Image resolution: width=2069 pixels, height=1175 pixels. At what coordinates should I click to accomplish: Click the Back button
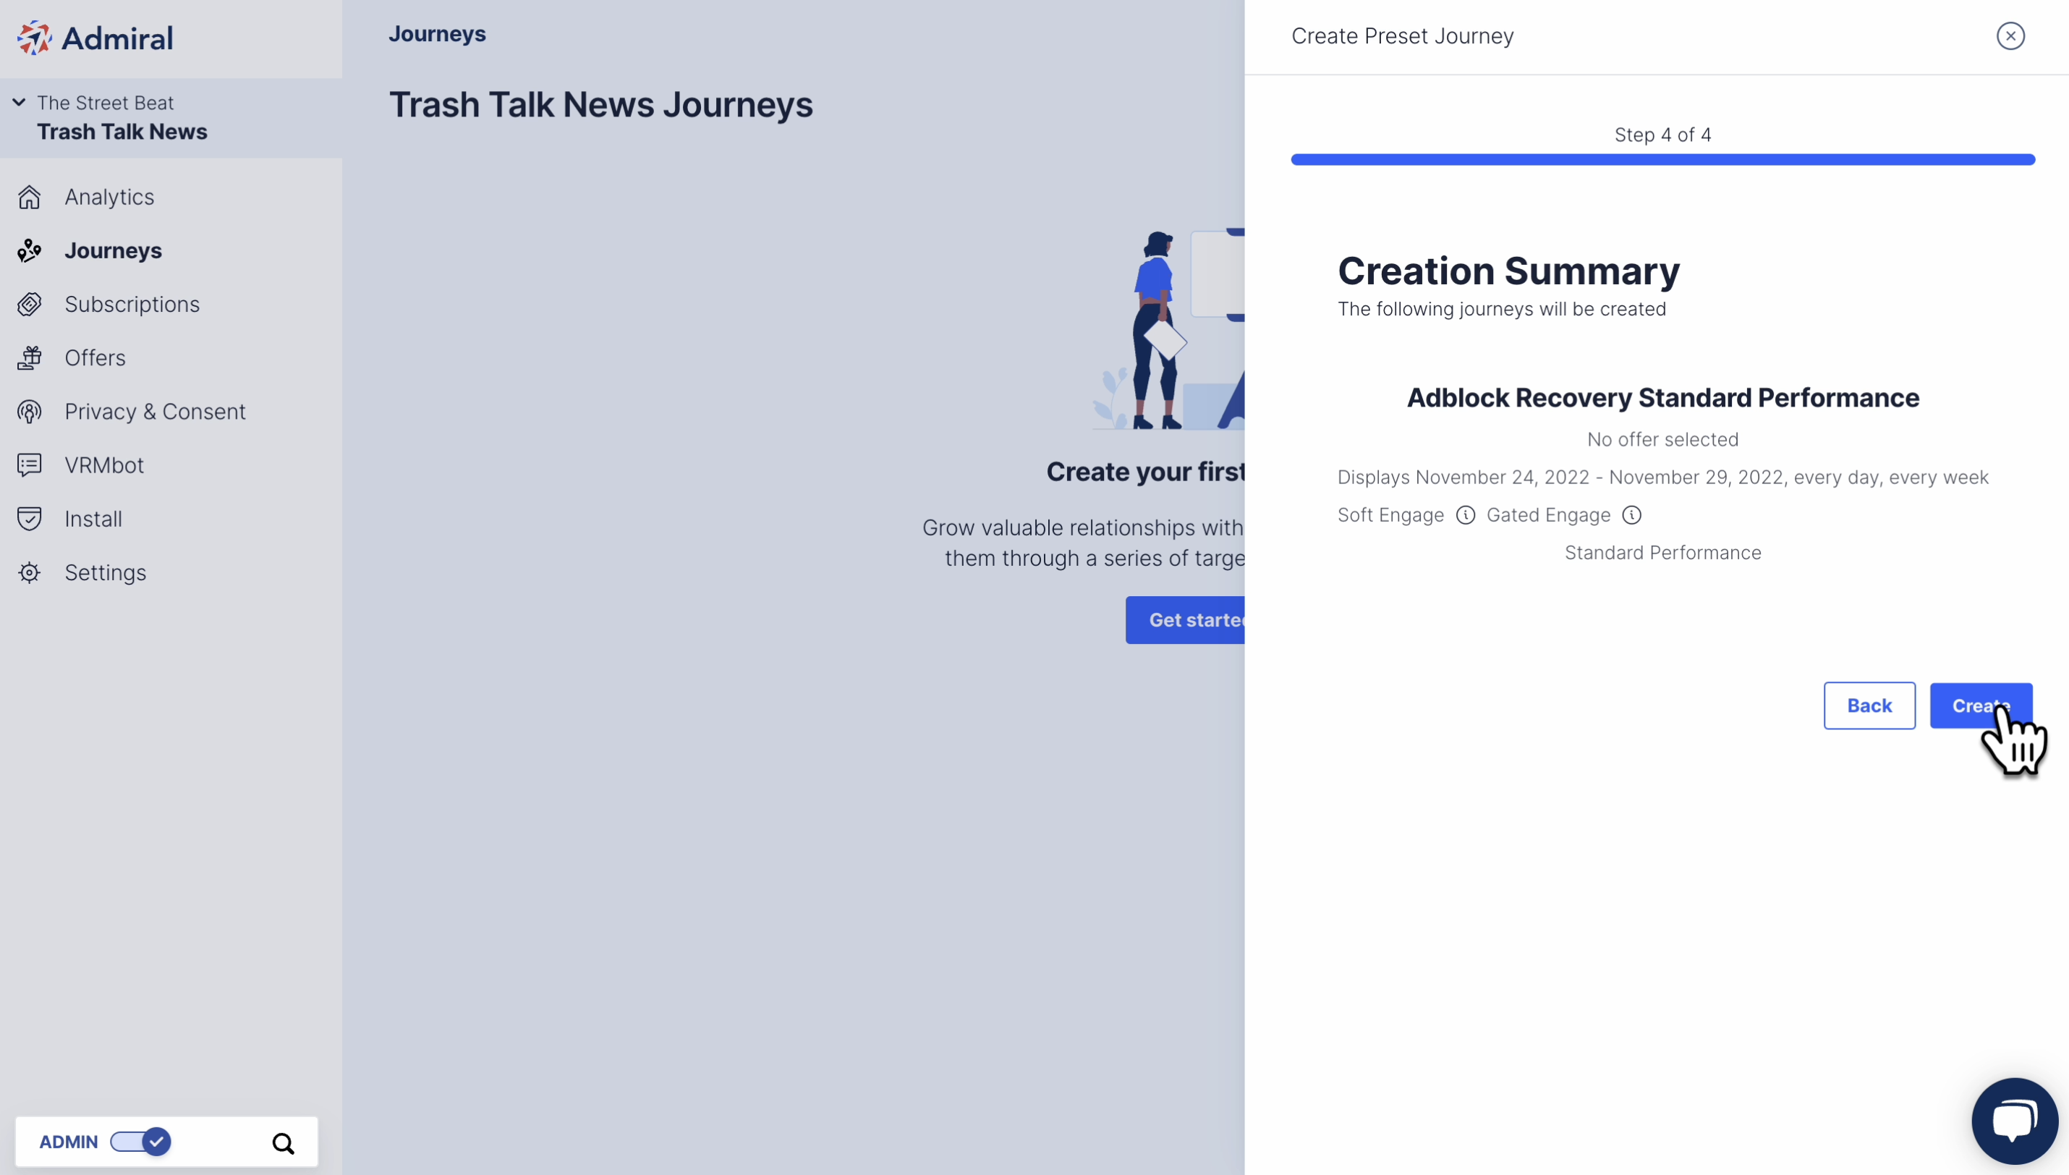coord(1869,706)
